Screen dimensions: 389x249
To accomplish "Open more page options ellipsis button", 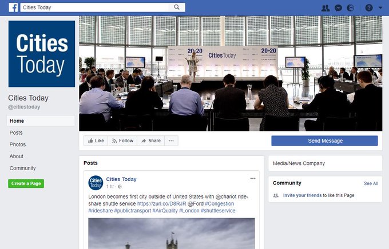I will tap(171, 140).
